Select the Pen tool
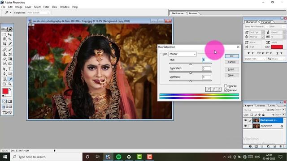This screenshot has width=287, height=161. click(x=4, y=74)
